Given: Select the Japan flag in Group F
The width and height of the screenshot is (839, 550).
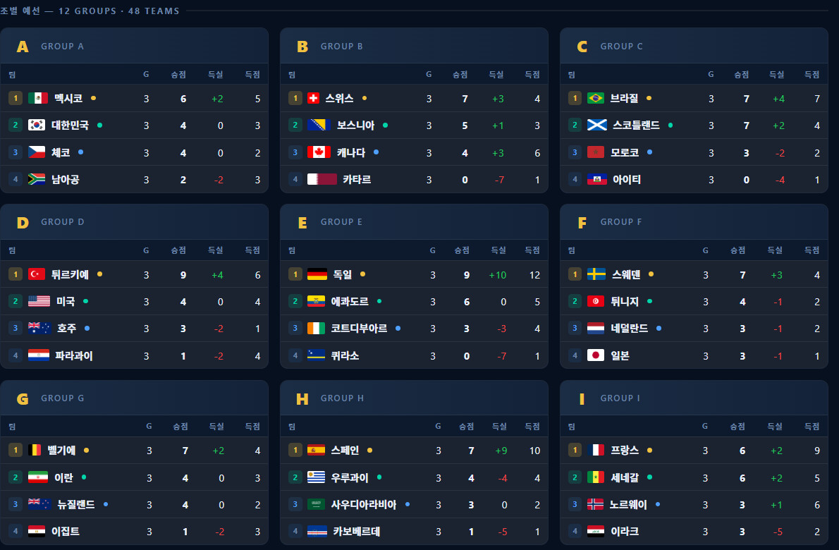Looking at the screenshot, I should pos(596,355).
